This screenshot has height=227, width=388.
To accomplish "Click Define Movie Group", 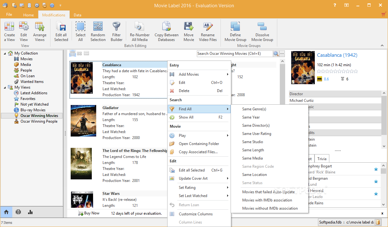I will tap(235, 32).
